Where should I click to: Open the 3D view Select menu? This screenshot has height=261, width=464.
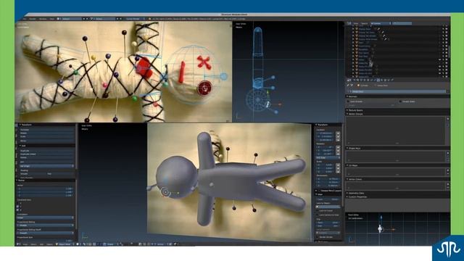(x=33, y=244)
